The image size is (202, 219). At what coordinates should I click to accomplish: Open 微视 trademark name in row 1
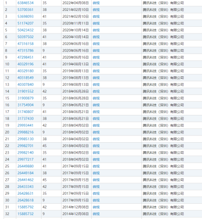click(96, 3)
